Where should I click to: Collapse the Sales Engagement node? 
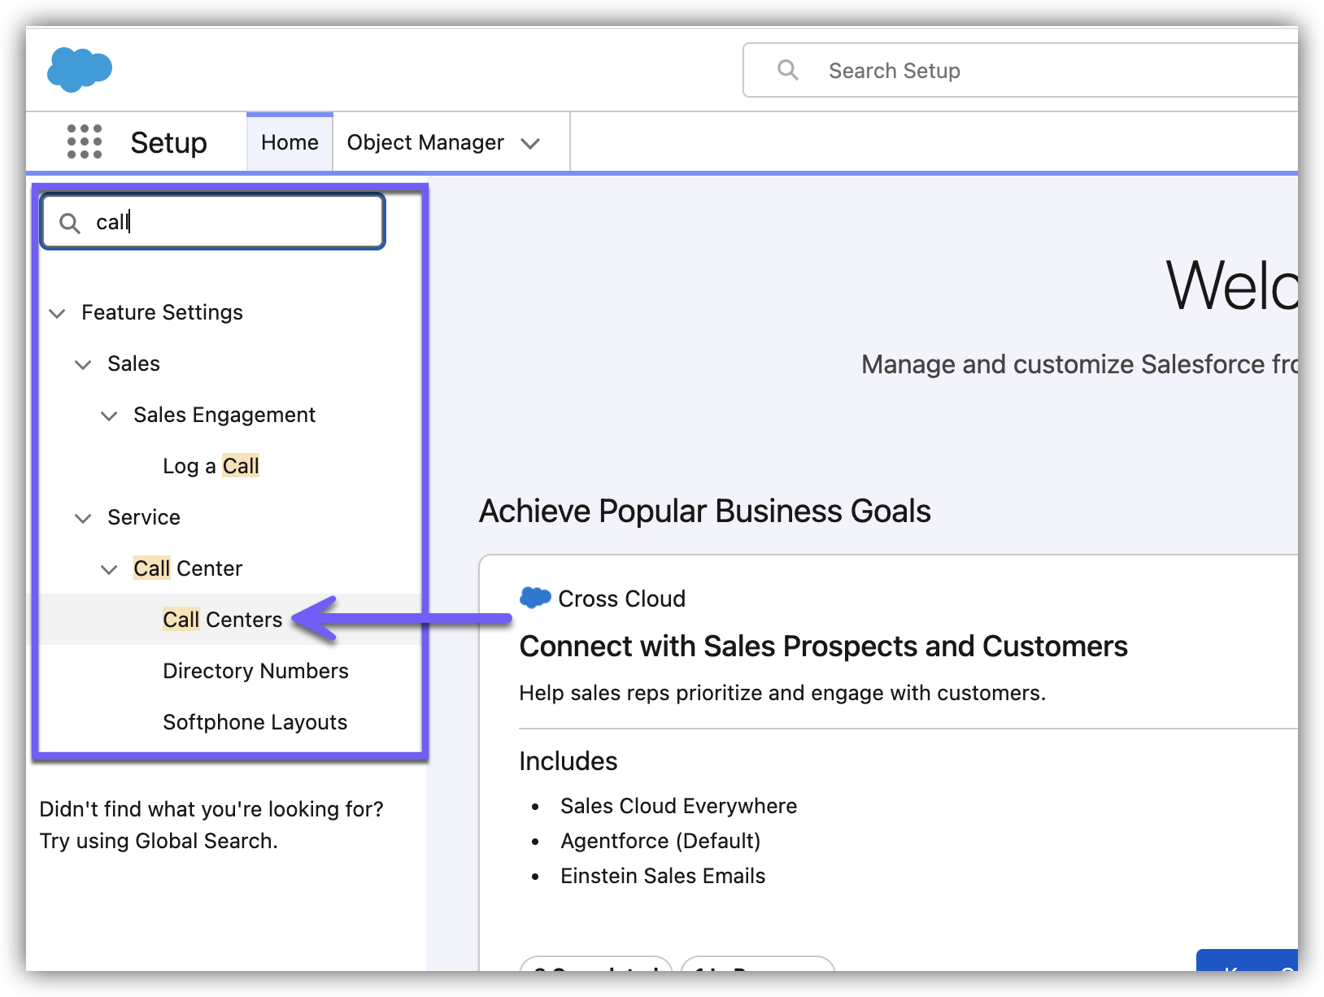coord(109,416)
